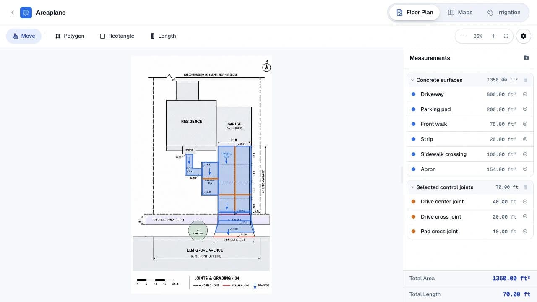Remove the Drive center joint measurement

(x=525, y=202)
